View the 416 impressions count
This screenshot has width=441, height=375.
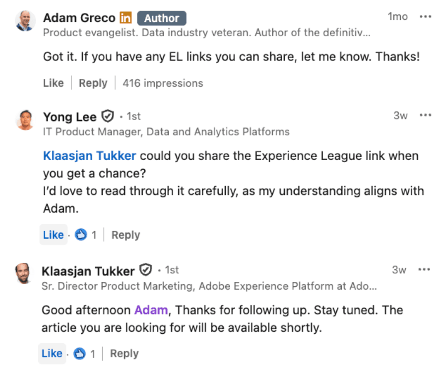click(163, 83)
